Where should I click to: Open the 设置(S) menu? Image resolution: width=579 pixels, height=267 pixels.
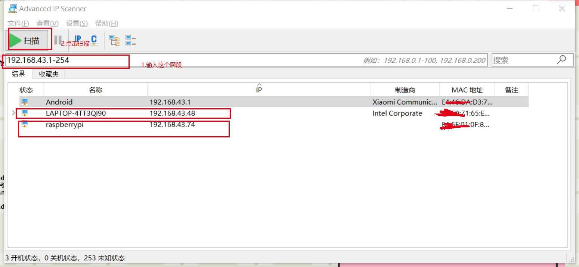(77, 23)
